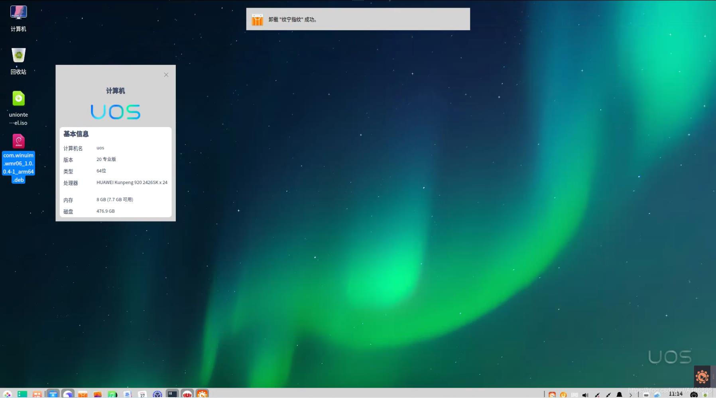Click the orange show desktop dock icon
The image size is (716, 398).
click(x=37, y=394)
